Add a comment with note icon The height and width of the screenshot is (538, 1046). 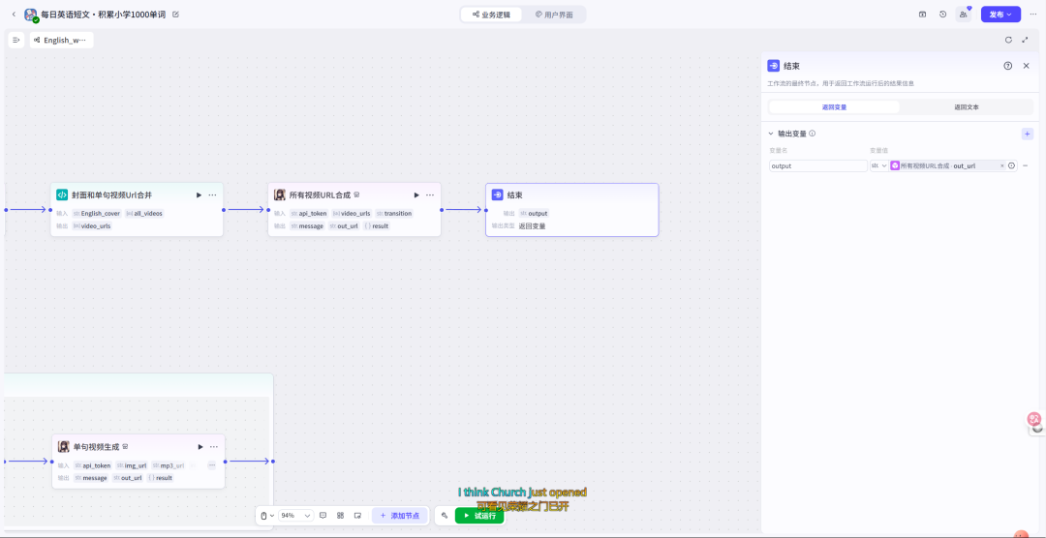[x=323, y=516]
